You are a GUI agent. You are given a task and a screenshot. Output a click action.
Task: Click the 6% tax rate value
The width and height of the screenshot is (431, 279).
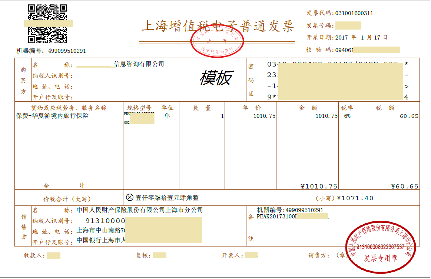(347, 116)
